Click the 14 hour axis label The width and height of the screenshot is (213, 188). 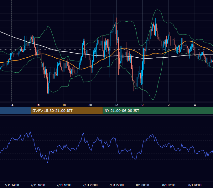click(12, 105)
